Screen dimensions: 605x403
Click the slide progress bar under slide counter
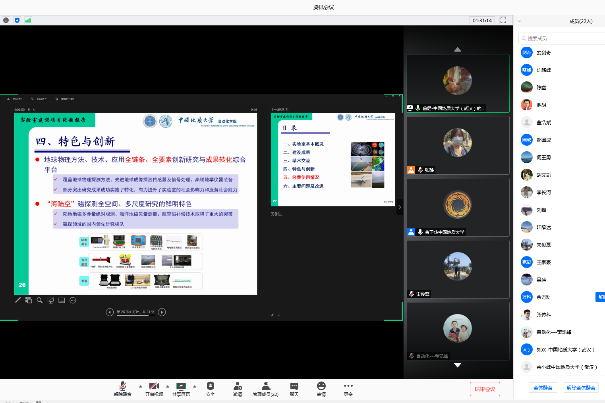click(x=133, y=315)
